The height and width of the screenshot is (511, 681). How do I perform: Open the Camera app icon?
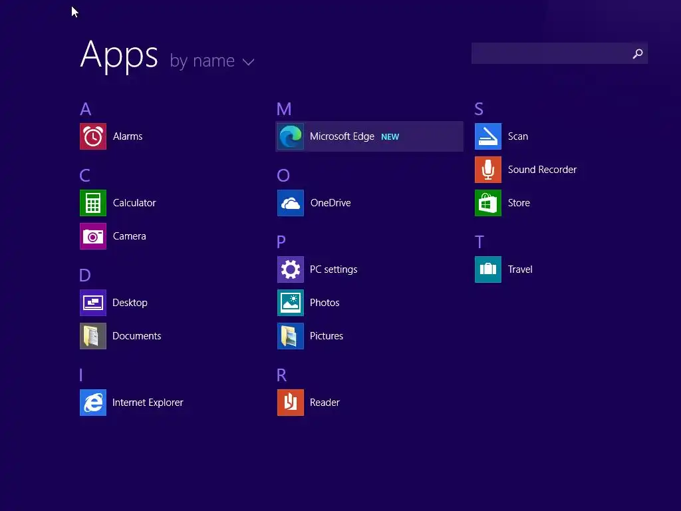point(93,236)
